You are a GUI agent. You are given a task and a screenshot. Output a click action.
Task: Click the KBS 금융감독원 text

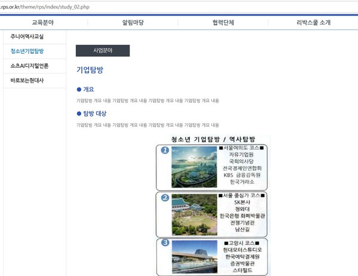tap(242, 175)
